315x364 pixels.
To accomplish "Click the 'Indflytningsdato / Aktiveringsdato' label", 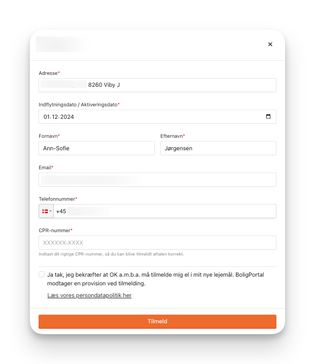I will click(78, 105).
